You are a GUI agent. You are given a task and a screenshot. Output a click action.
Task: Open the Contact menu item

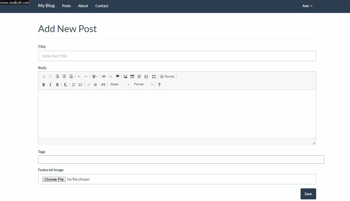(102, 6)
